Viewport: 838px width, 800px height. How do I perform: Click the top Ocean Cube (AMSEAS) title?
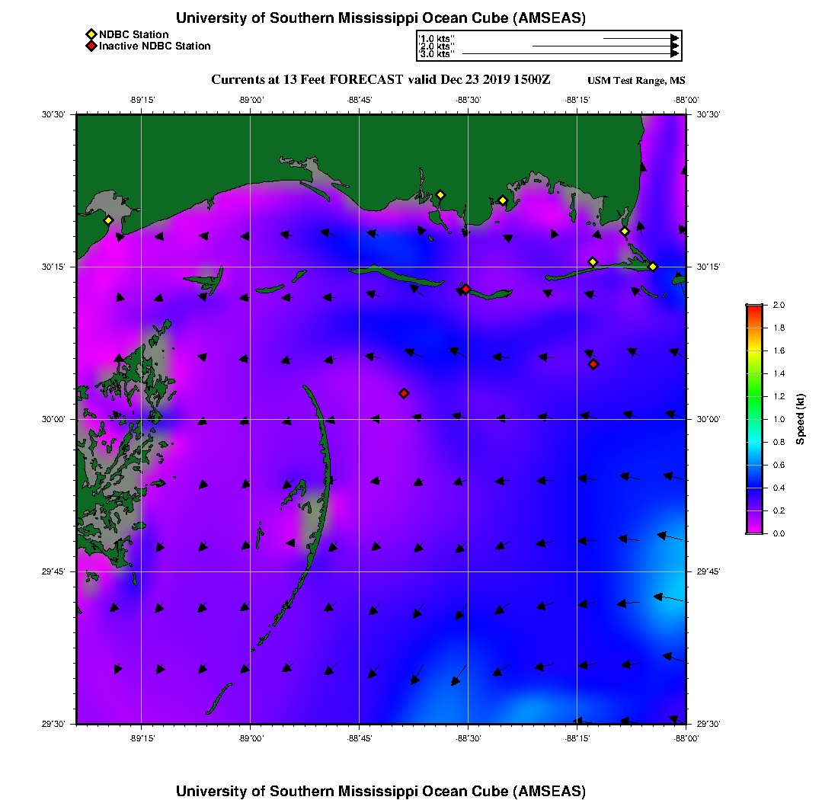tap(381, 18)
